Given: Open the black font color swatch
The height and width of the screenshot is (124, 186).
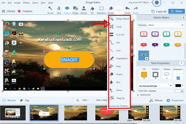Looking at the screenshot, I should click(179, 86).
